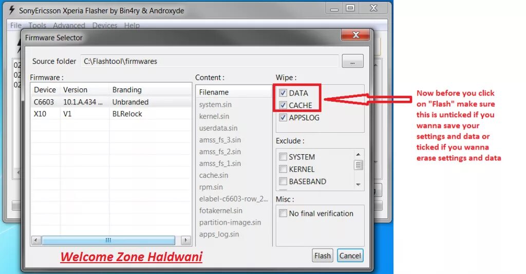Tick the KERNEL exclude checkbox
The height and width of the screenshot is (274, 526).
tap(283, 169)
